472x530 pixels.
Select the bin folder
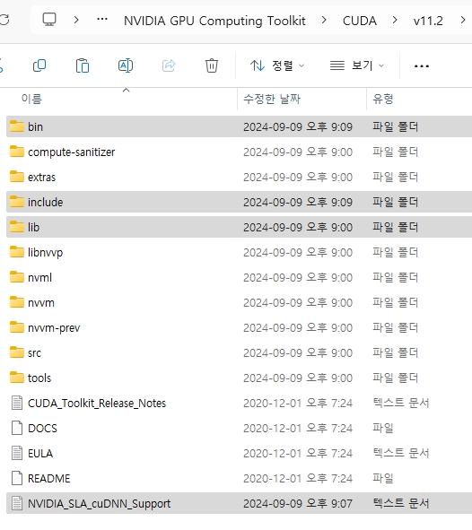coord(239,126)
